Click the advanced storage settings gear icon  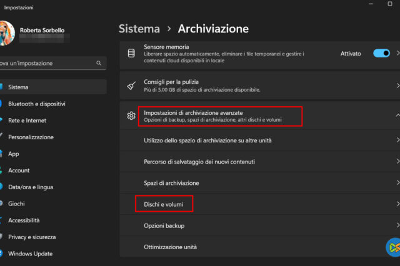[131, 116]
